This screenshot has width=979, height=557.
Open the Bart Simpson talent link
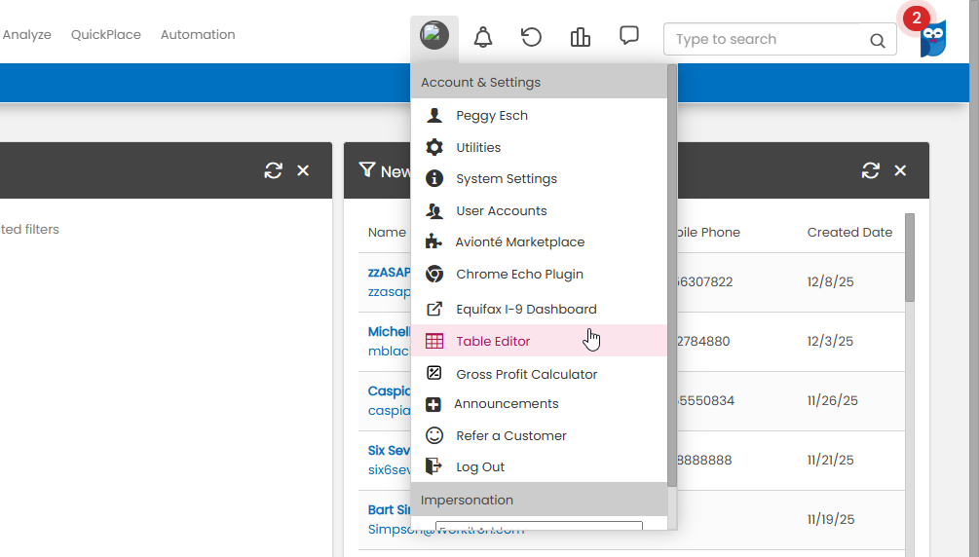[389, 509]
